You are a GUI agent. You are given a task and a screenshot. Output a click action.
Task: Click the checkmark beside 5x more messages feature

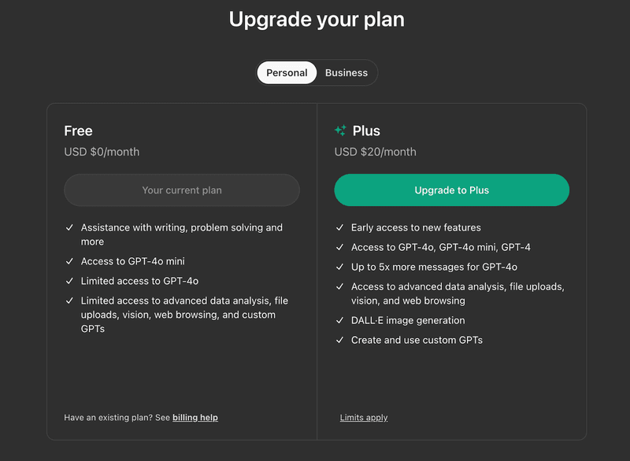click(x=340, y=267)
